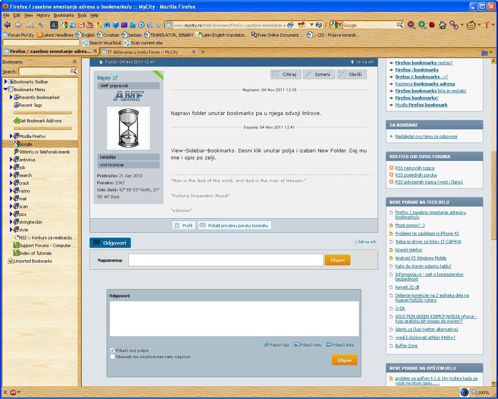Click the Izmeni button
Image resolution: width=498 pixels, height=399 pixels.
pos(319,74)
